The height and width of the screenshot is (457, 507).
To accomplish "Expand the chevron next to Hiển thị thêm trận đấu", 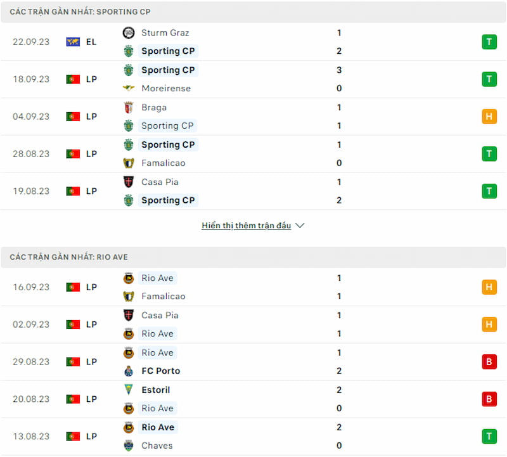I will click(x=300, y=226).
